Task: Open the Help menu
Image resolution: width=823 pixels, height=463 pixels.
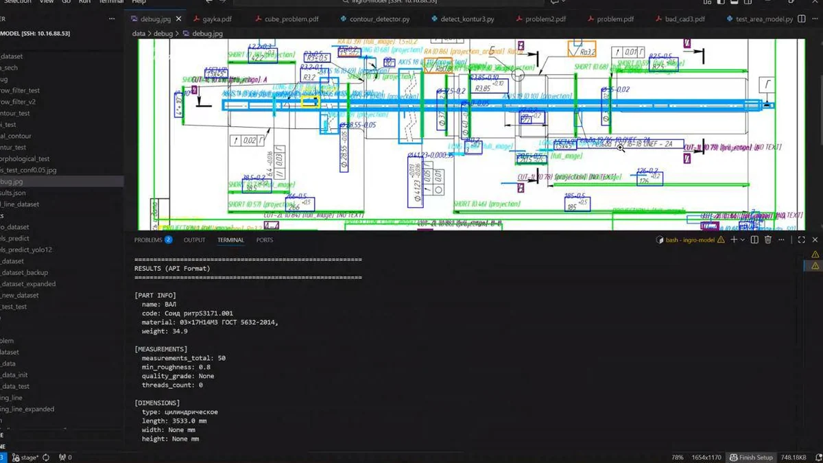Action: point(139,2)
